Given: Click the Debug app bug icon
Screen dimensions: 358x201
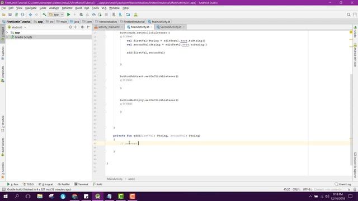Looking at the screenshot, I should (81, 15).
